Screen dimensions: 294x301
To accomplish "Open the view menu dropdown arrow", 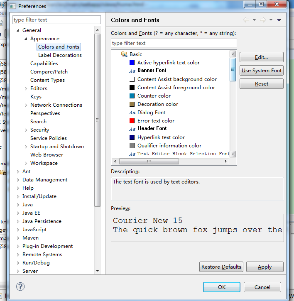I will click(279, 20).
